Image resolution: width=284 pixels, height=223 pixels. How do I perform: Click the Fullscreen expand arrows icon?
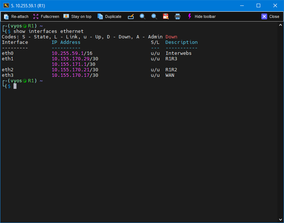pyautogui.click(x=36, y=16)
